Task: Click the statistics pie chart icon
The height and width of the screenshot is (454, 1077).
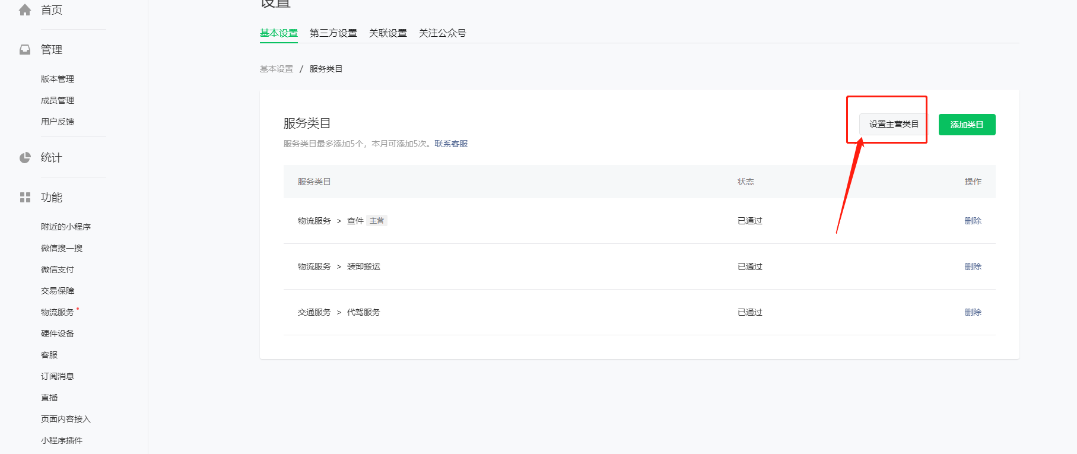Action: click(x=25, y=158)
